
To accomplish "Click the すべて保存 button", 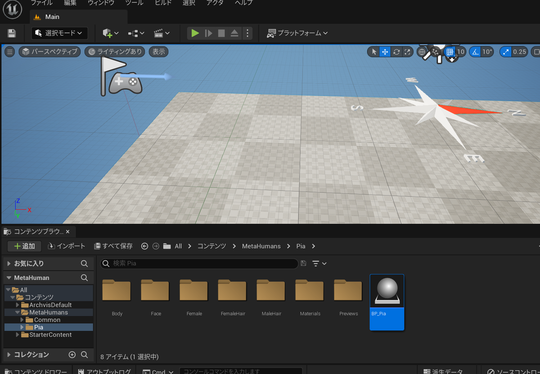I will click(x=113, y=246).
